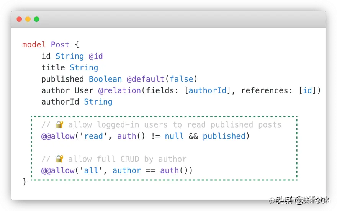Click the green maximize window button
This screenshot has width=337, height=211.
point(37,19)
